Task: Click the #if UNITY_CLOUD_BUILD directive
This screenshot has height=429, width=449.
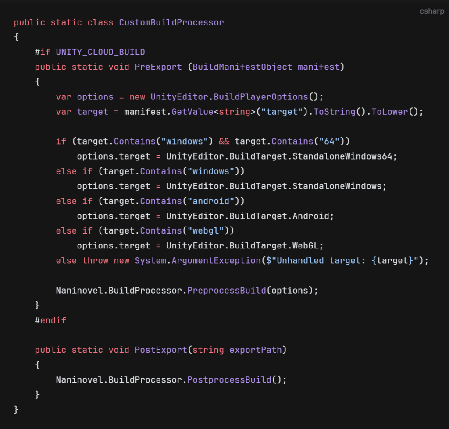Action: pos(89,52)
